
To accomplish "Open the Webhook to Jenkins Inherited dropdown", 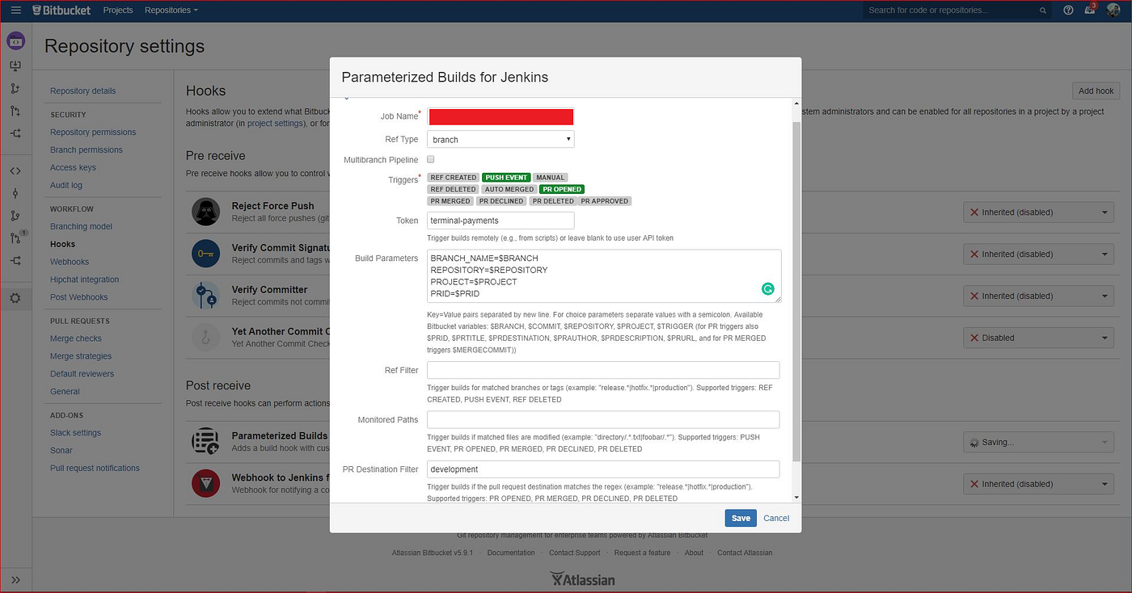I will (1038, 483).
